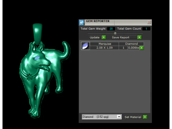
Task: Click the Save Report button
Action: [x=124, y=37]
